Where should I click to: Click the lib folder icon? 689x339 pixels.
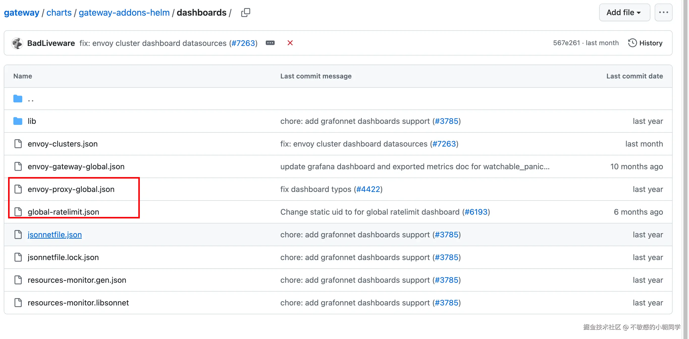(x=18, y=121)
